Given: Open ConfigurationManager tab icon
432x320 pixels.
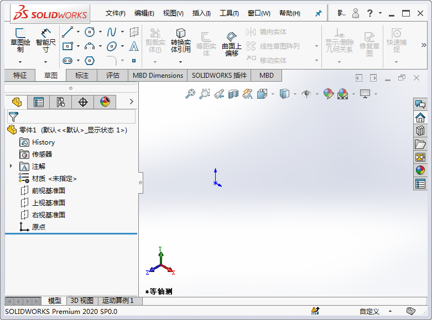Looking at the screenshot, I should 61,102.
